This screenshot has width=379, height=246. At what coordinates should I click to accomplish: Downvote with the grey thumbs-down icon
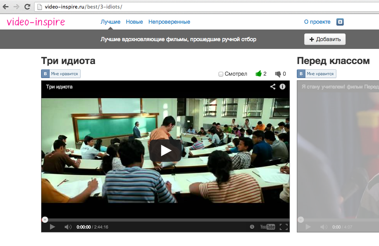278,74
